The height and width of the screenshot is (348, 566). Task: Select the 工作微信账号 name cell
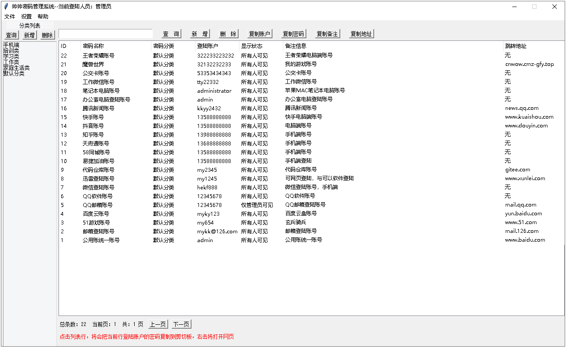click(x=99, y=82)
